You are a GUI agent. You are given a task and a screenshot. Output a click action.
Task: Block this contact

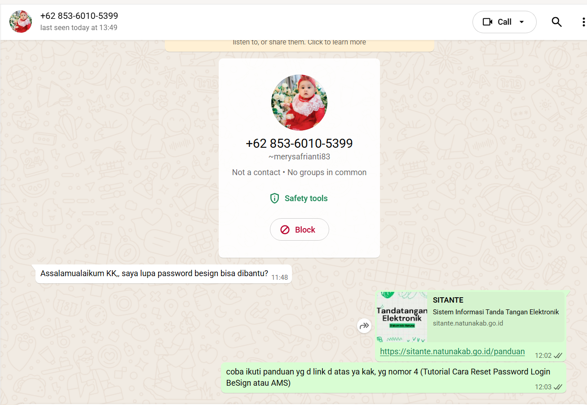[x=299, y=229]
